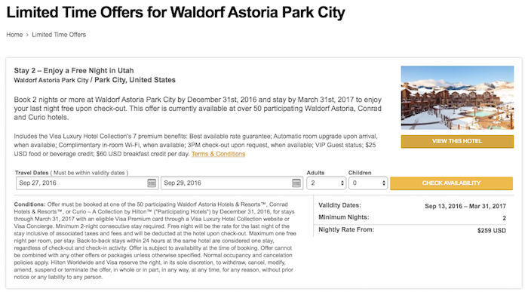Click the Sep 27, 2016 start date field
The height and width of the screenshot is (295, 528).
tap(87, 183)
